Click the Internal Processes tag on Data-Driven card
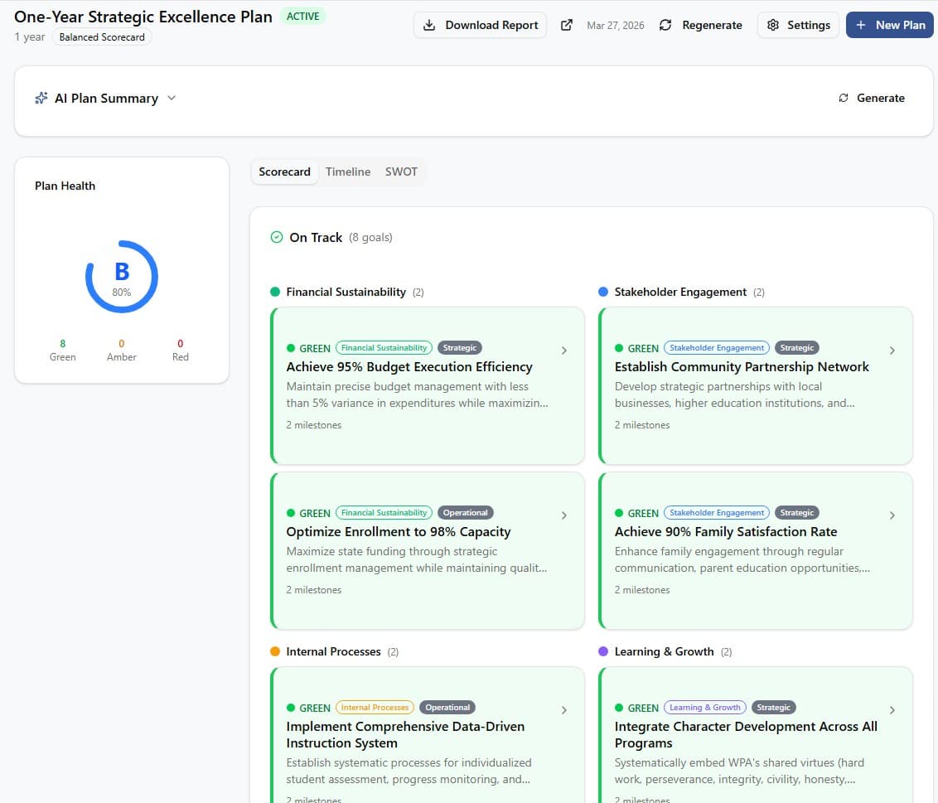This screenshot has height=803, width=938. point(375,707)
